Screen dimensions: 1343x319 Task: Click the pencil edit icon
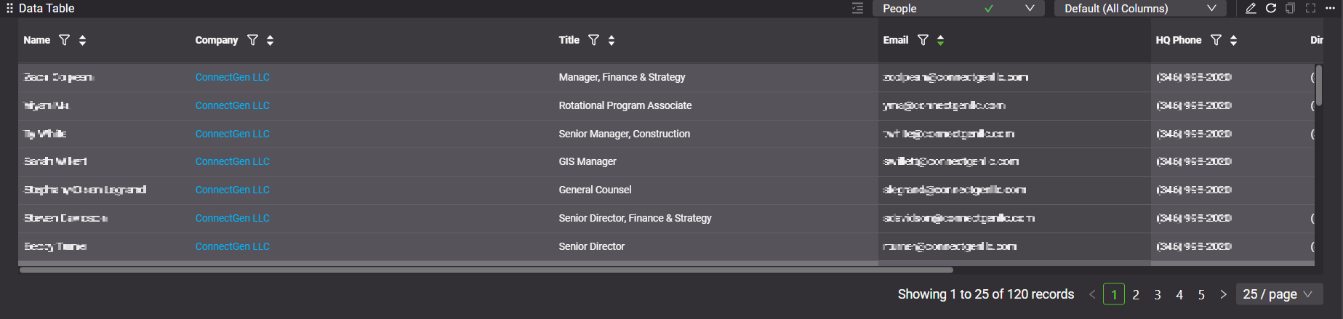point(1251,8)
